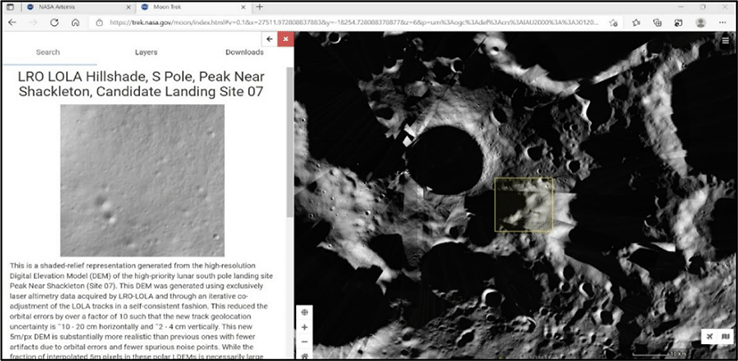Add this page to favorites
The height and width of the screenshot is (361, 738).
click(613, 22)
